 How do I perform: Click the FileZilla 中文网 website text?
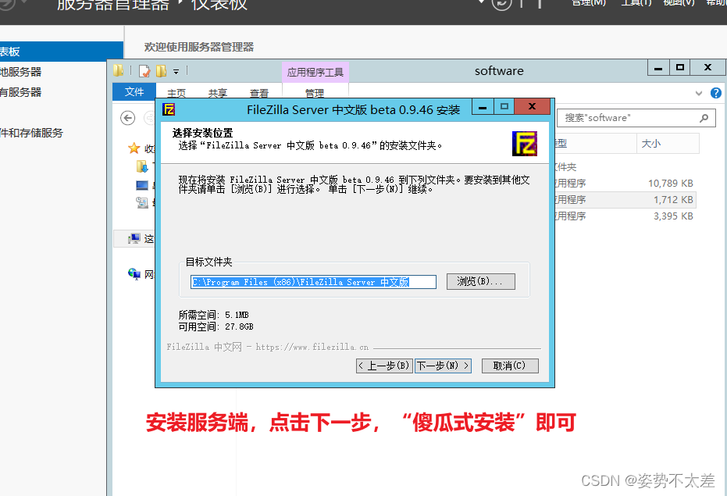(268, 347)
